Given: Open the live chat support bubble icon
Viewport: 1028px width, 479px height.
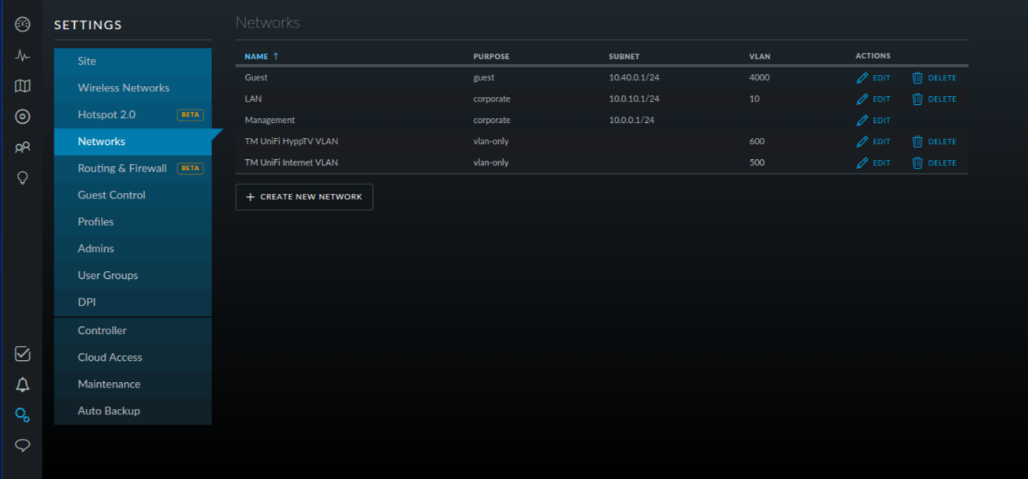Looking at the screenshot, I should pyautogui.click(x=23, y=446).
